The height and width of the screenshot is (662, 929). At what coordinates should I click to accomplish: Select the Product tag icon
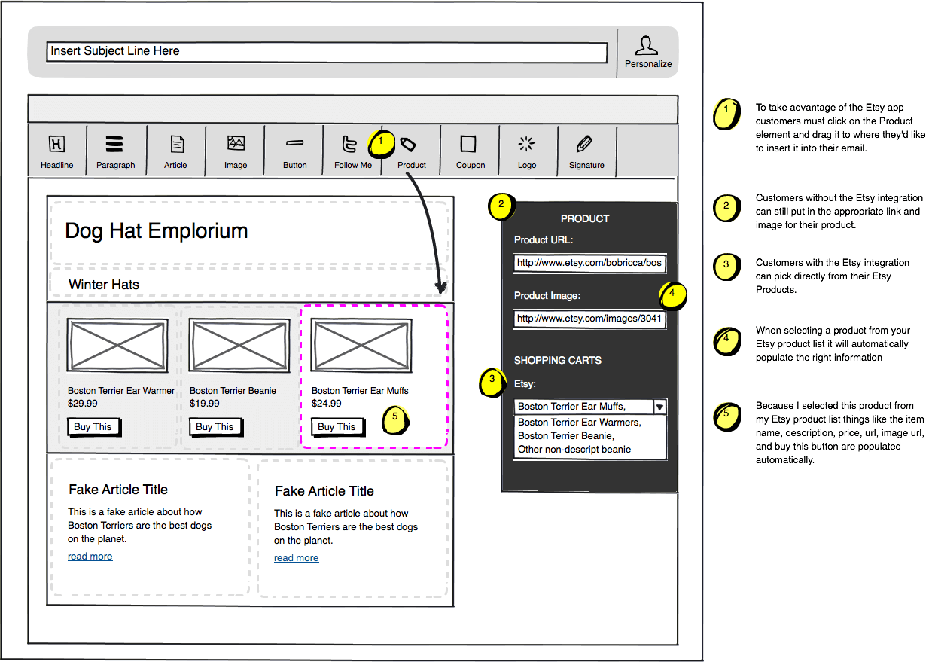408,145
